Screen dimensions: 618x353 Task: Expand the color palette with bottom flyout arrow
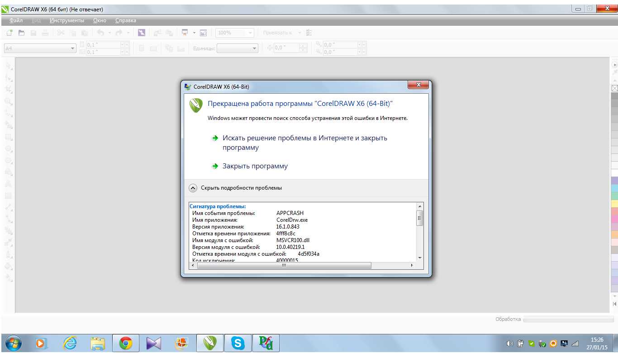(x=614, y=304)
